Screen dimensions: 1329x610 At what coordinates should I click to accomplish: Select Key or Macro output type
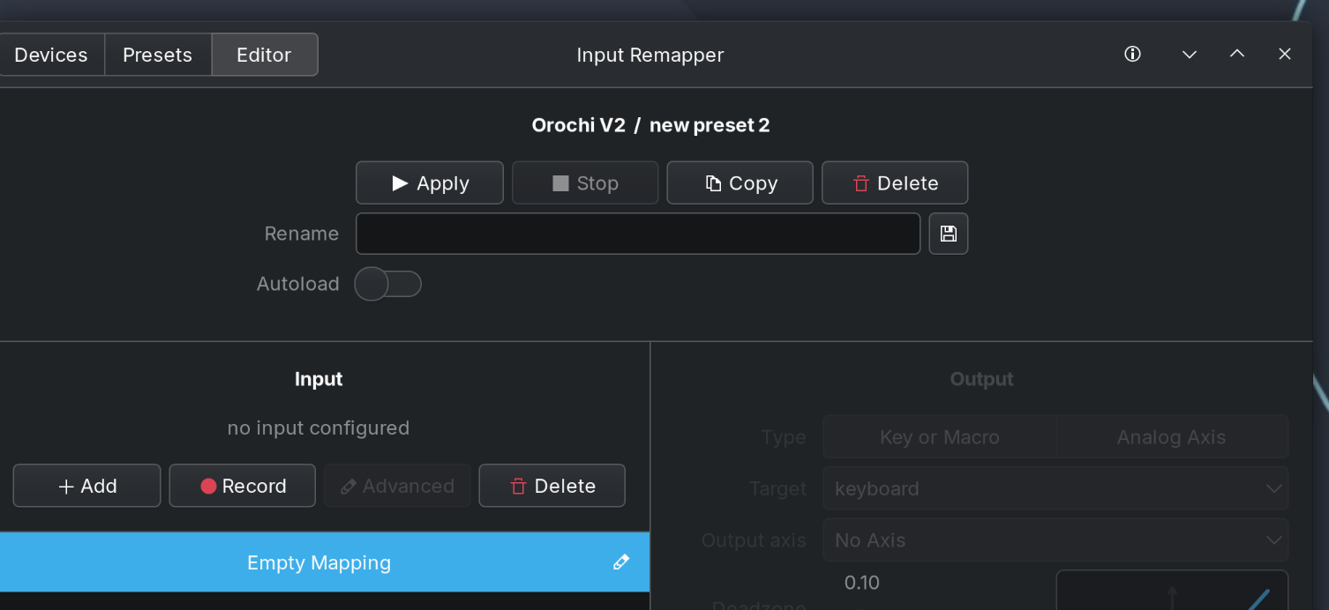(x=939, y=437)
